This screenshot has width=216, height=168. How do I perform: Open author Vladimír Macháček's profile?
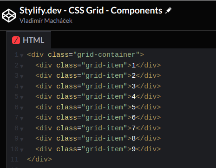(46, 20)
